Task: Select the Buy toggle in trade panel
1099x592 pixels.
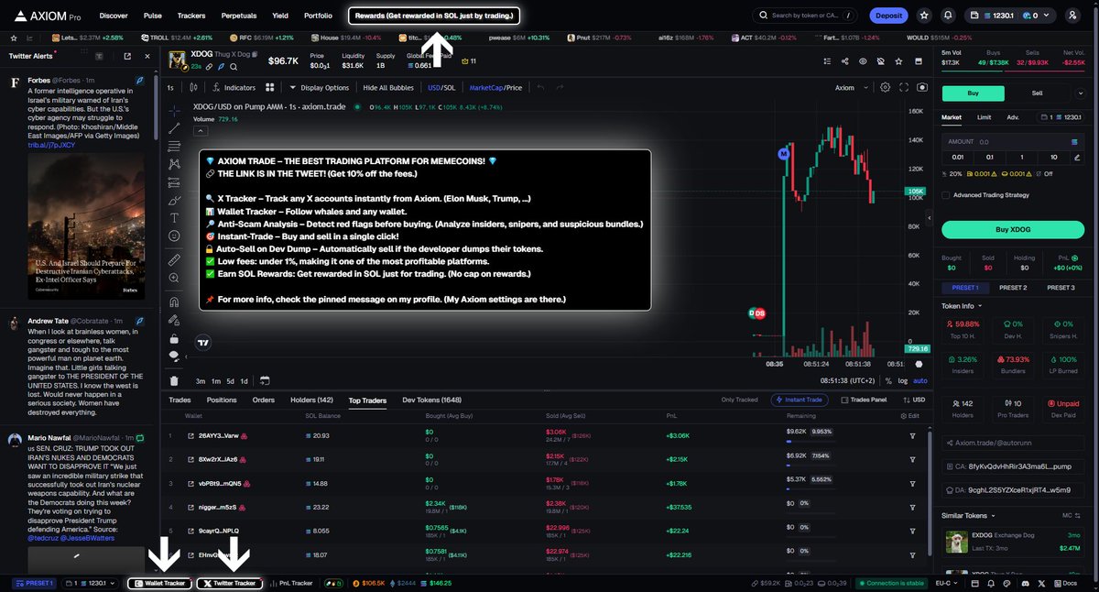Action: click(x=974, y=93)
